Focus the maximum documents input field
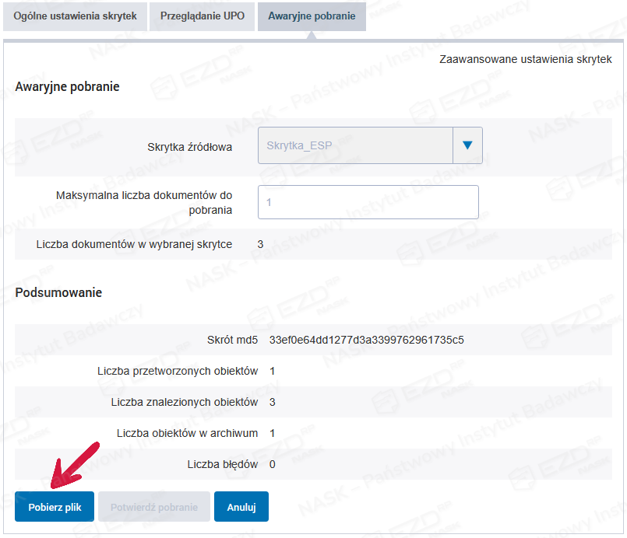The width and height of the screenshot is (627, 538). (368, 202)
